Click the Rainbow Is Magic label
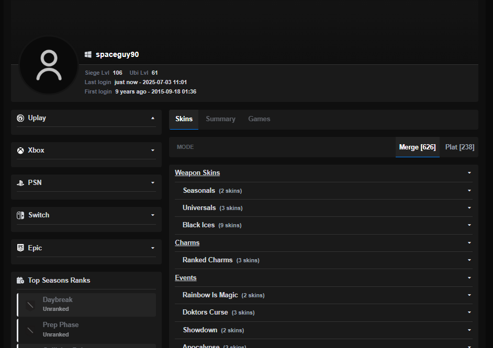 point(210,295)
